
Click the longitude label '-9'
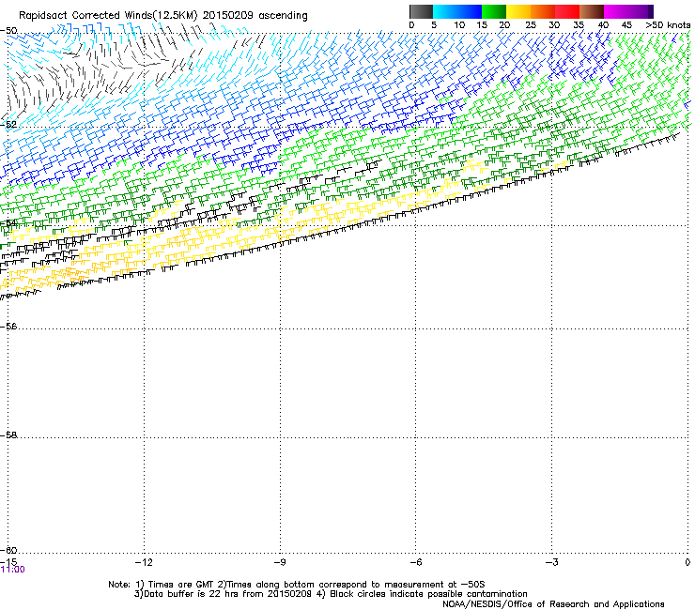point(279,562)
